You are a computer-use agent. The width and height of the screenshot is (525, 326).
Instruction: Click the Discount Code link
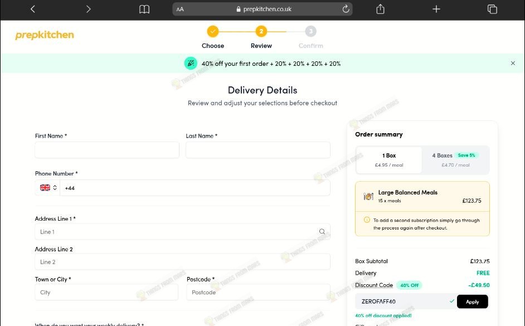373,285
